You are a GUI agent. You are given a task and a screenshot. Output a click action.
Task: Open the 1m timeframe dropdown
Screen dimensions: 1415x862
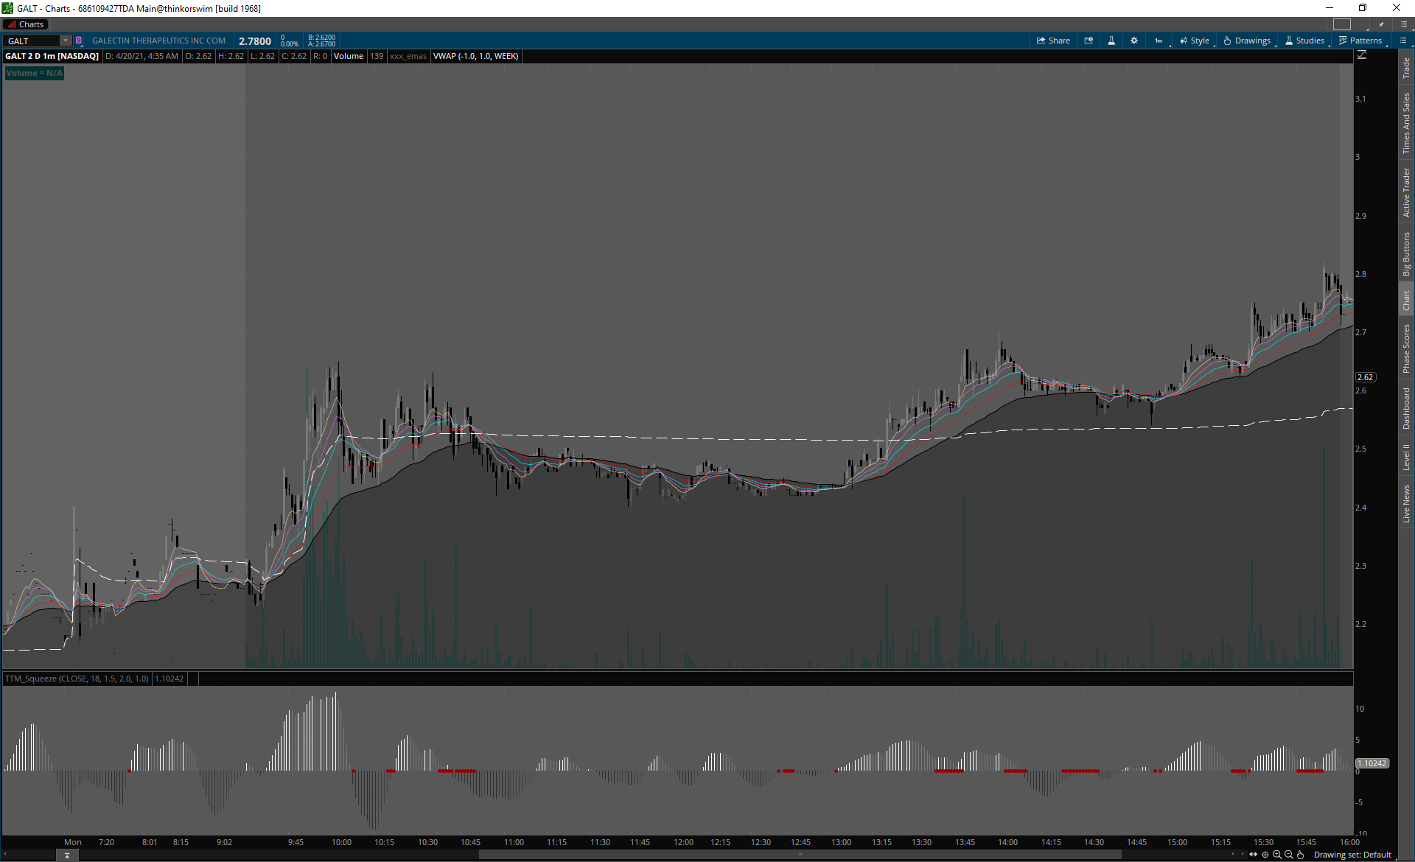point(1159,41)
